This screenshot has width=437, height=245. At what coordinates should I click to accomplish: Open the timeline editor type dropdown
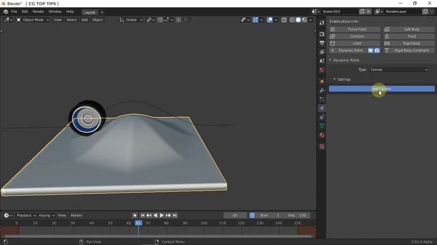(x=8, y=215)
